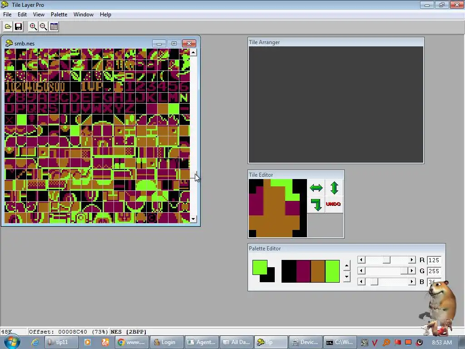Click the red flag tray icon
This screenshot has height=349, width=465.
point(398,342)
